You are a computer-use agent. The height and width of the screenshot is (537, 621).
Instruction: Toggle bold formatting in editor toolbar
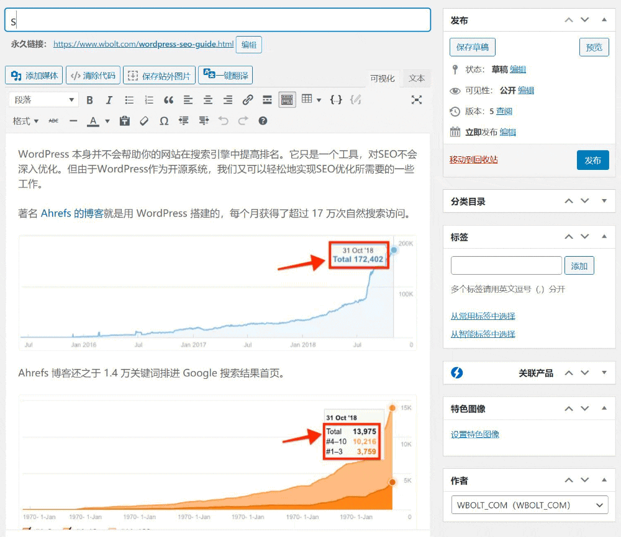pos(89,100)
